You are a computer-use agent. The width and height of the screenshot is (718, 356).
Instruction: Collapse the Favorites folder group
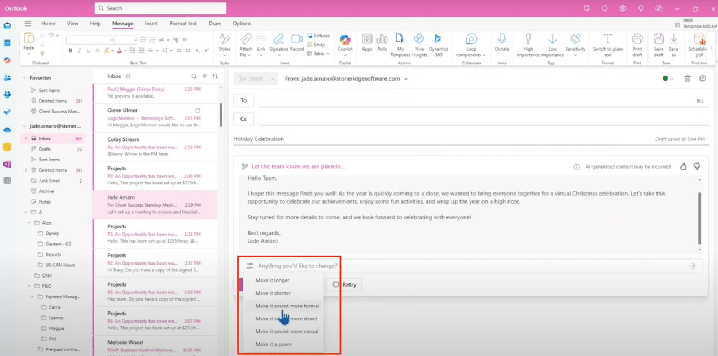[24, 78]
